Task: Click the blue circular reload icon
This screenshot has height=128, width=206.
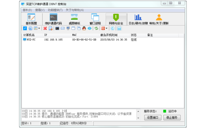Action: tap(113, 28)
